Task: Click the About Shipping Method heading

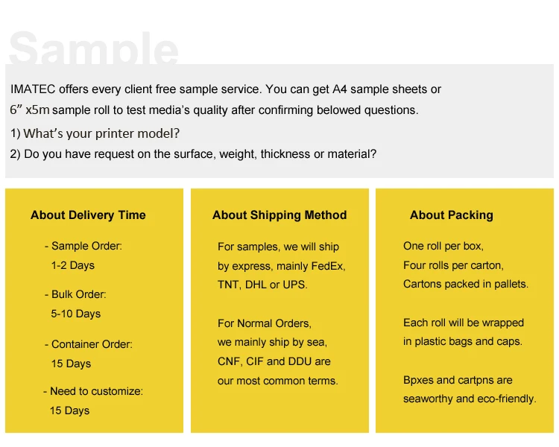Action: tap(279, 215)
